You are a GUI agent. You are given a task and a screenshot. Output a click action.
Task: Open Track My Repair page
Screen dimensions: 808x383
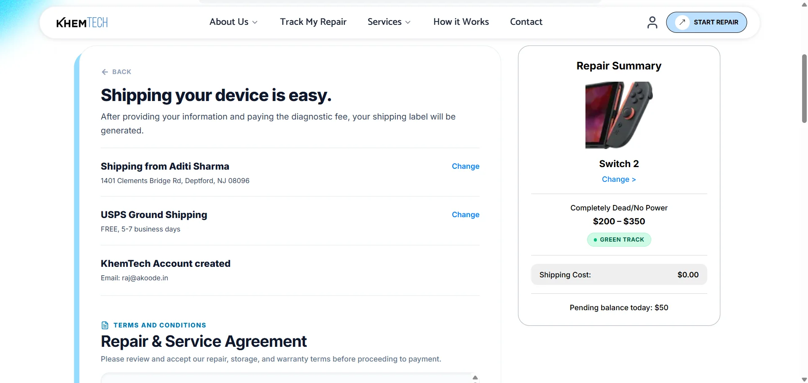pos(313,22)
